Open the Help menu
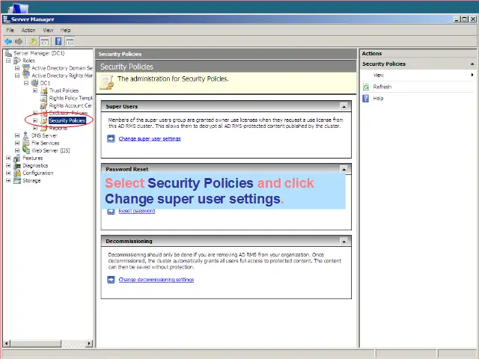This screenshot has width=479, height=359. click(x=65, y=30)
